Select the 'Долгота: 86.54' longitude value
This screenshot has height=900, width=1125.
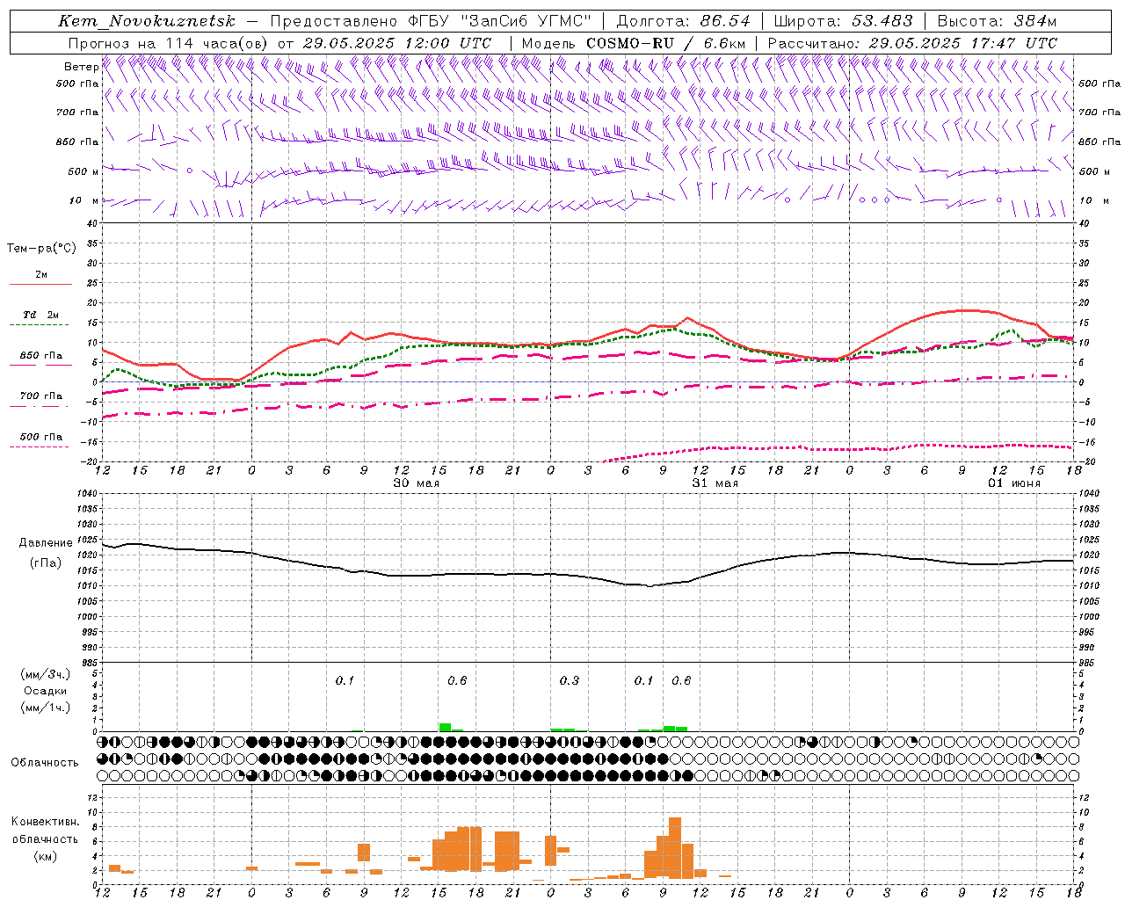tap(683, 21)
